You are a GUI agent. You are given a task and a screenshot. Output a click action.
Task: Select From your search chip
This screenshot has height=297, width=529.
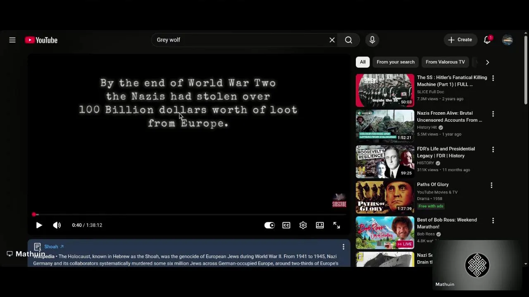(396, 62)
